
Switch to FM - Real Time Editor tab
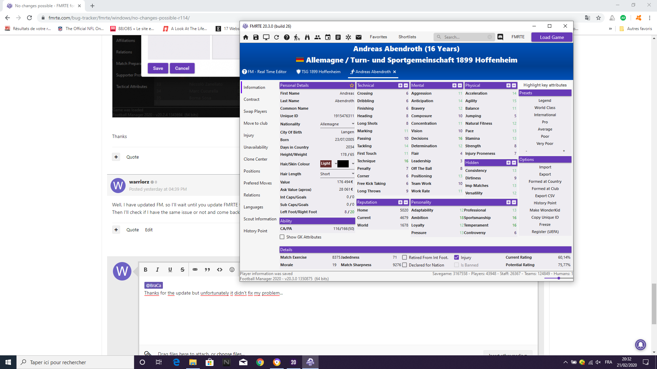pyautogui.click(x=265, y=72)
